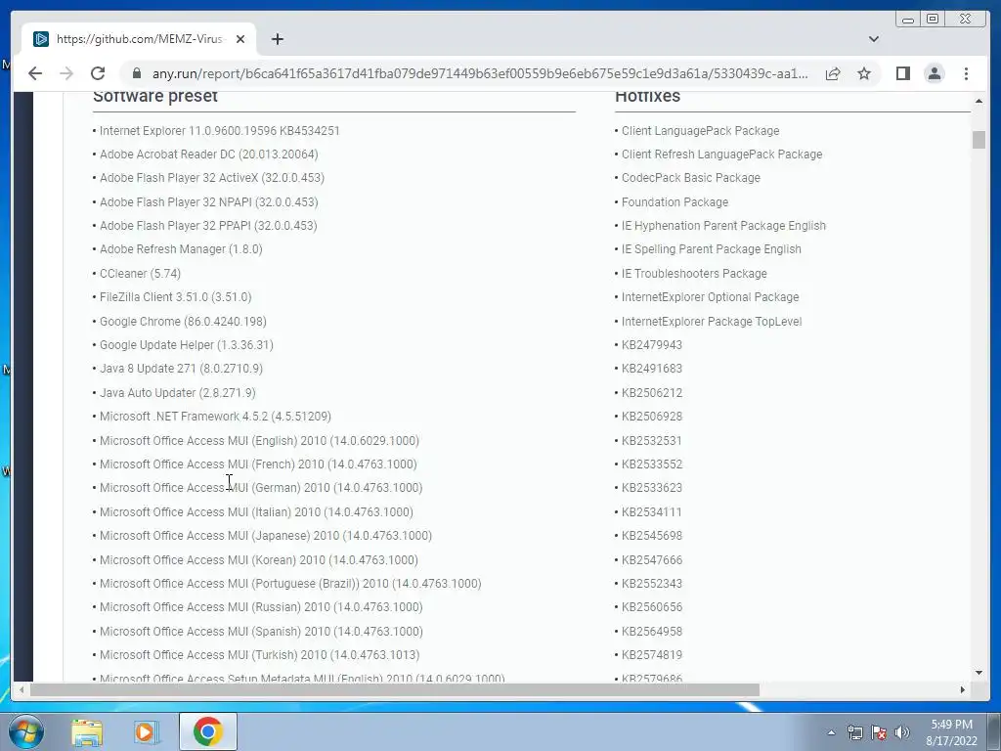The width and height of the screenshot is (1001, 751).
Task: Go back to the previous page
Action: click(x=35, y=73)
